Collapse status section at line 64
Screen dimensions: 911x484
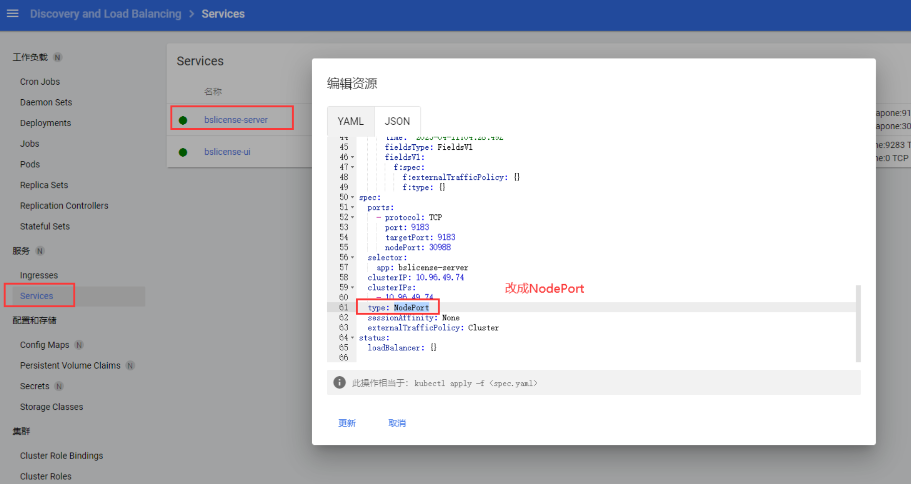point(352,338)
